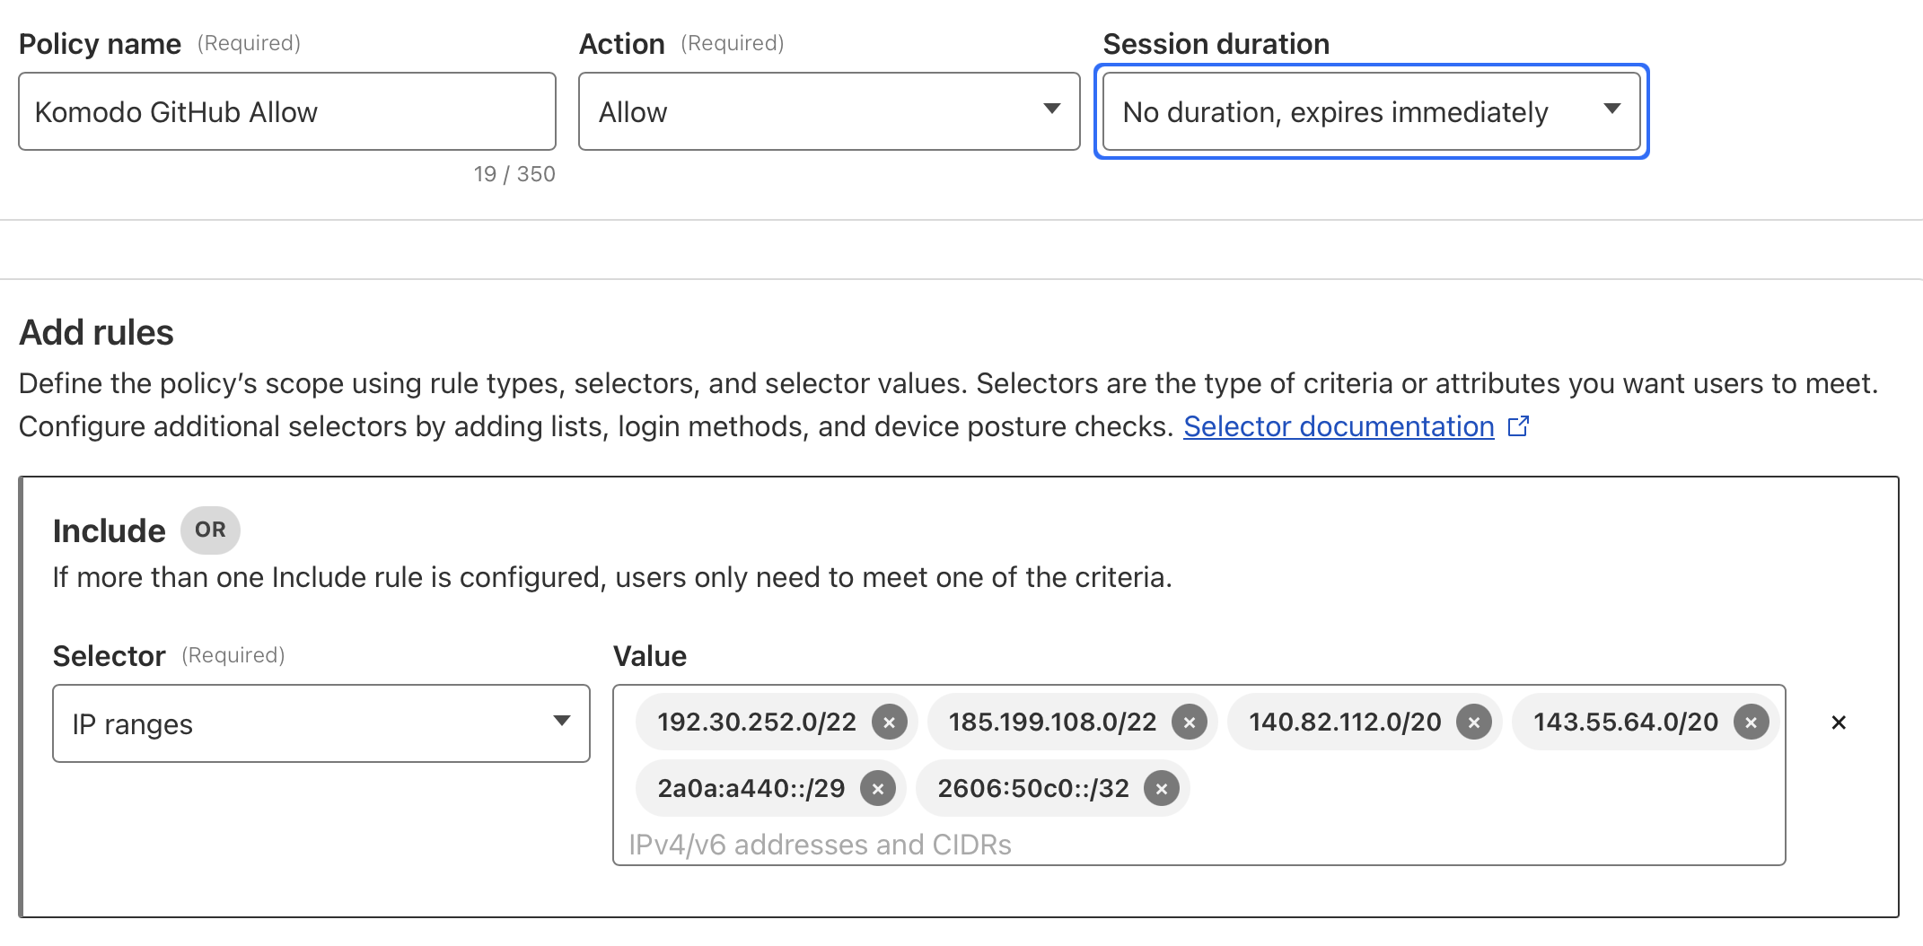1923x946 pixels.
Task: Expand the Session duration dropdown
Action: coord(1370,112)
